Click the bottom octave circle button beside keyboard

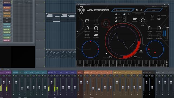pos(167,66)
